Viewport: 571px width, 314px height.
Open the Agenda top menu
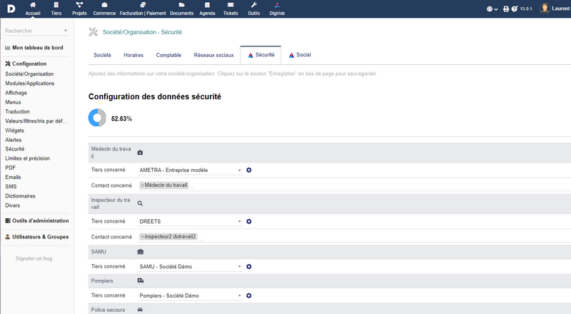click(207, 9)
